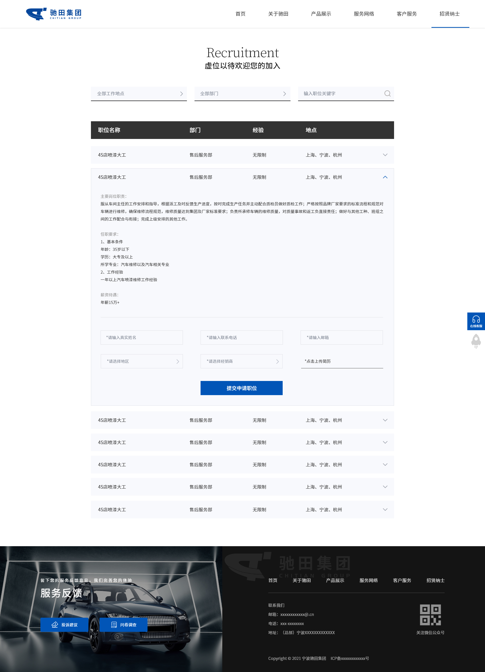Open the 全部工作地点 location dropdown

pyautogui.click(x=139, y=94)
